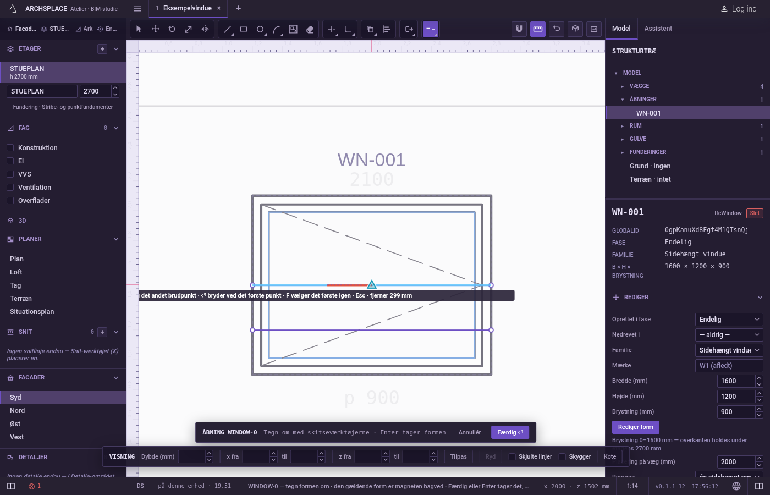
Task: Enable the Konstruktion discipline checkbox
Action: (x=10, y=148)
